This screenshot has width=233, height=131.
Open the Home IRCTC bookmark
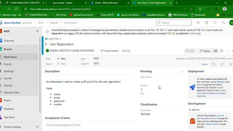(106, 15)
